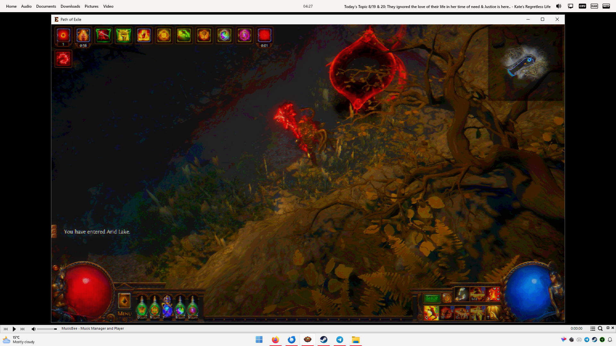Image resolution: width=616 pixels, height=346 pixels.
Task: Click MusicBee previous track button
Action: (x=6, y=329)
